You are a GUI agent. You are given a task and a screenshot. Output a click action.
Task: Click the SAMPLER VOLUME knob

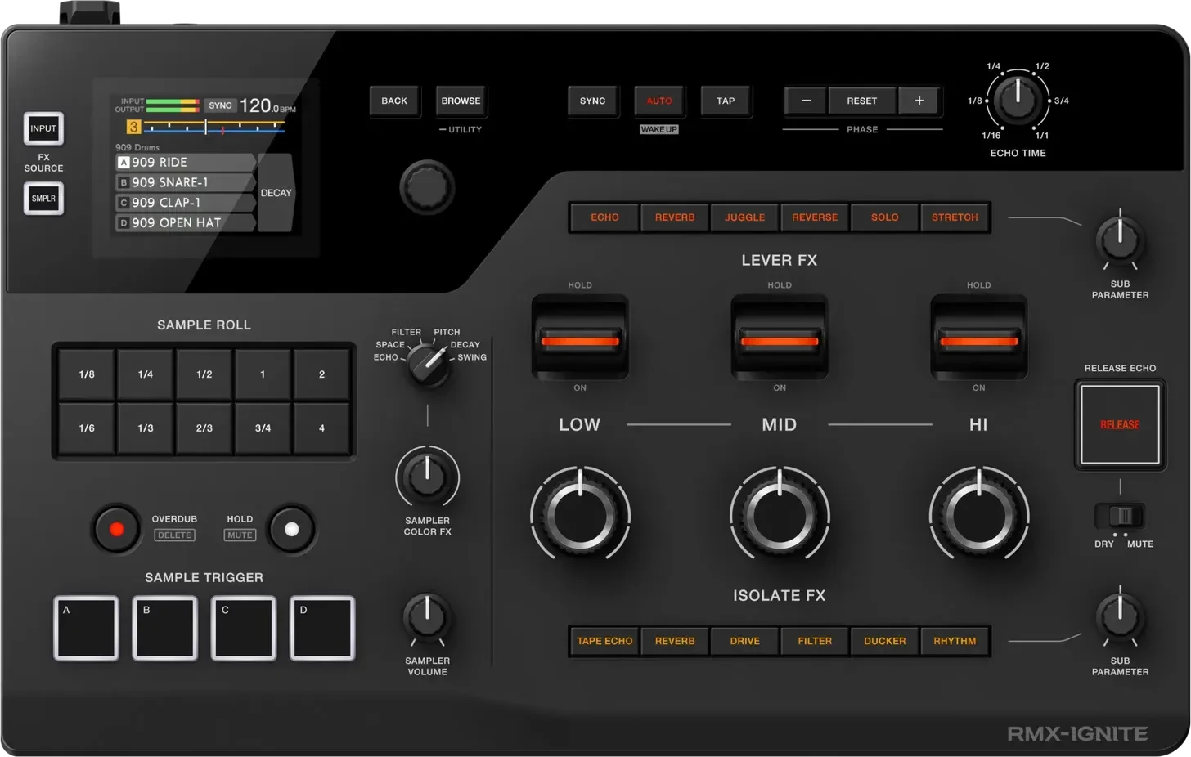coord(427,616)
